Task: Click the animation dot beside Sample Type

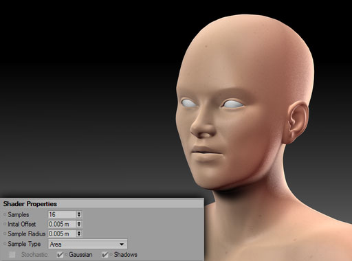Action: [x=5, y=244]
